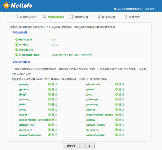Click the MetInfo orange logo icon
Image resolution: width=162 pixels, height=150 pixels.
[x=6, y=6]
